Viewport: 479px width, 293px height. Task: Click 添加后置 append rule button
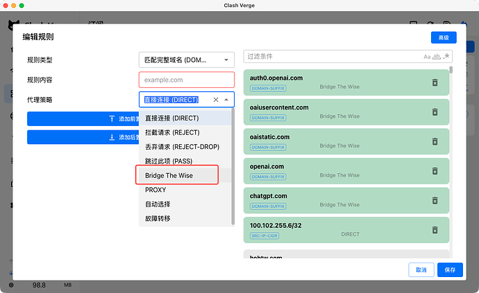click(83, 137)
